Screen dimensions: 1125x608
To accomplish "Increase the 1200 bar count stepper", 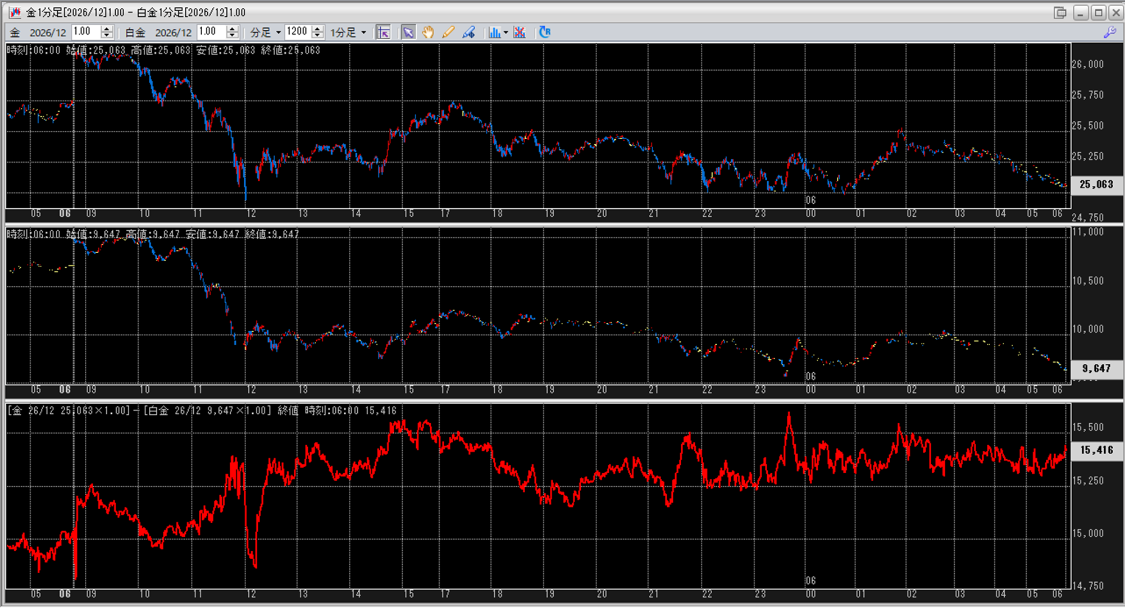I will pyautogui.click(x=318, y=29).
